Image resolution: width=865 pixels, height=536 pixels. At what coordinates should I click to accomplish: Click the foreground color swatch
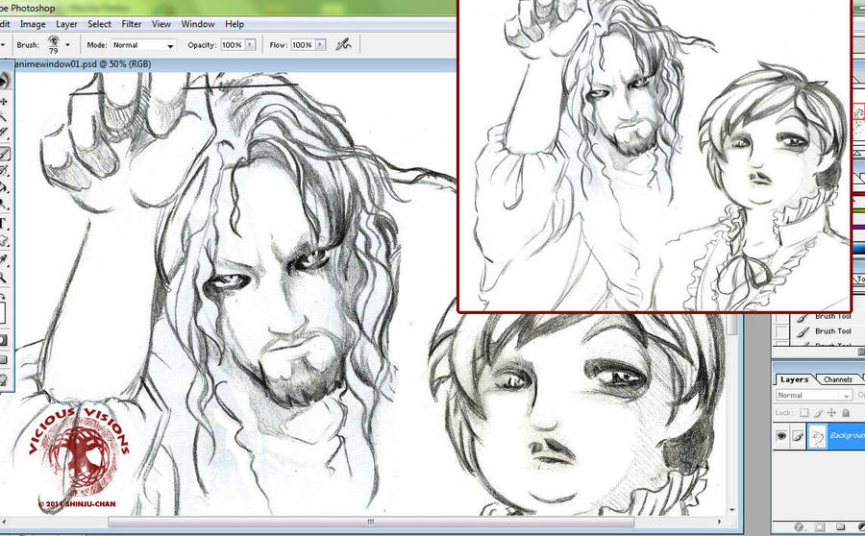[x=2, y=313]
